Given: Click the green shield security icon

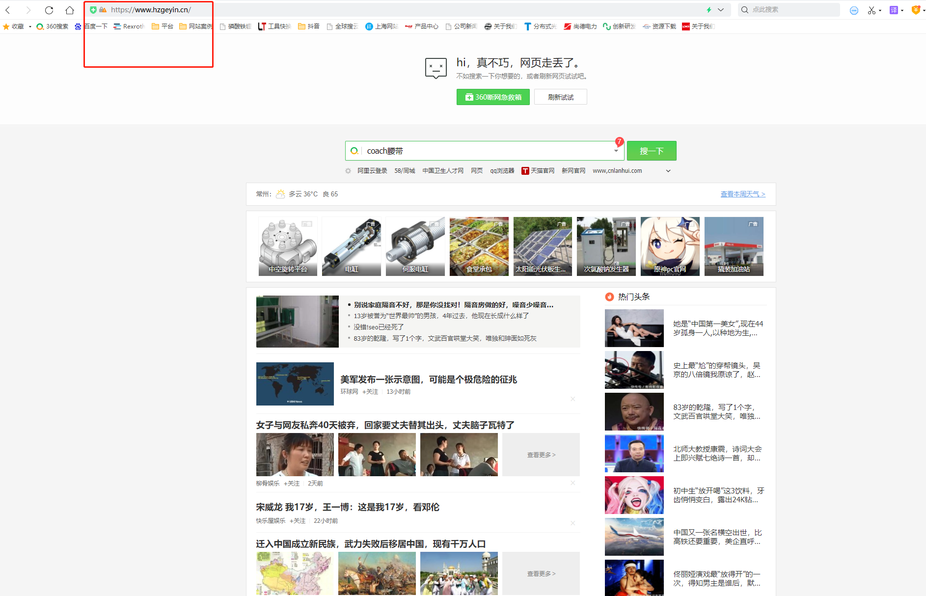Looking at the screenshot, I should coord(93,10).
